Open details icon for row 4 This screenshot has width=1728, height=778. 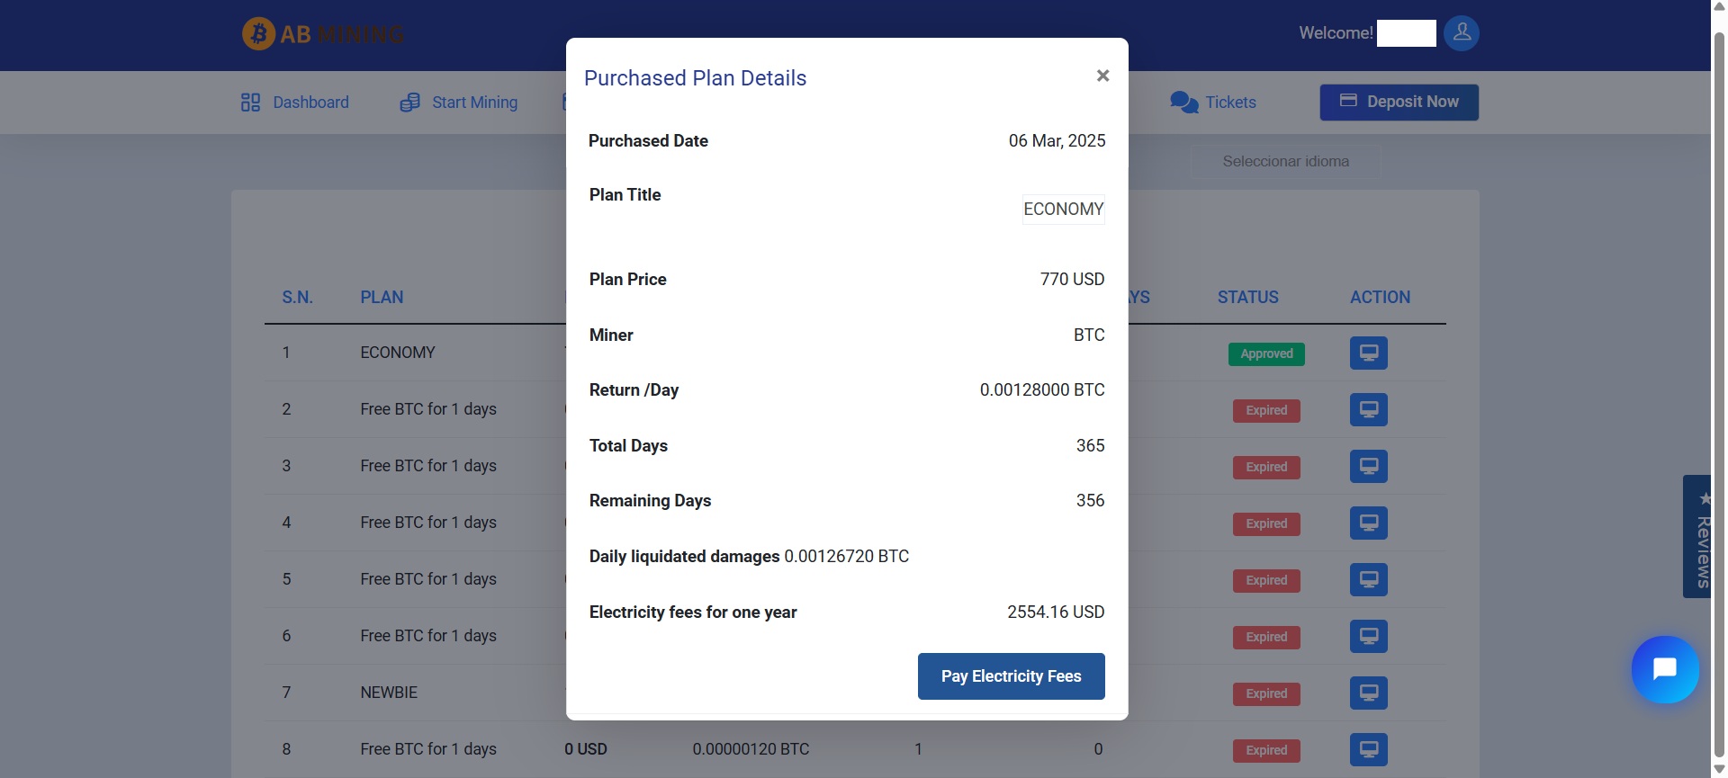pyautogui.click(x=1368, y=523)
